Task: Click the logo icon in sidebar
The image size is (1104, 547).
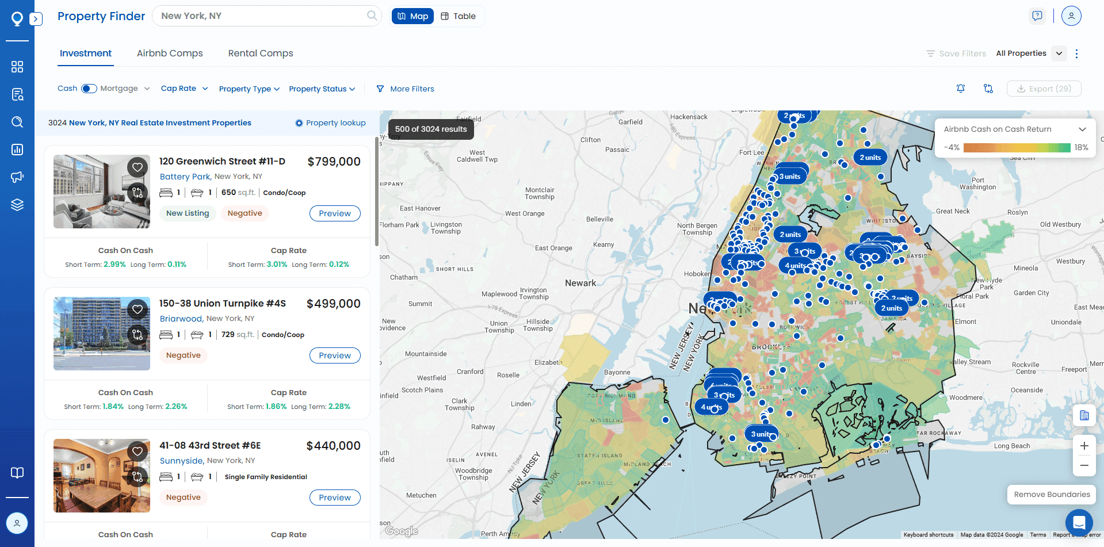Action: pos(17,19)
